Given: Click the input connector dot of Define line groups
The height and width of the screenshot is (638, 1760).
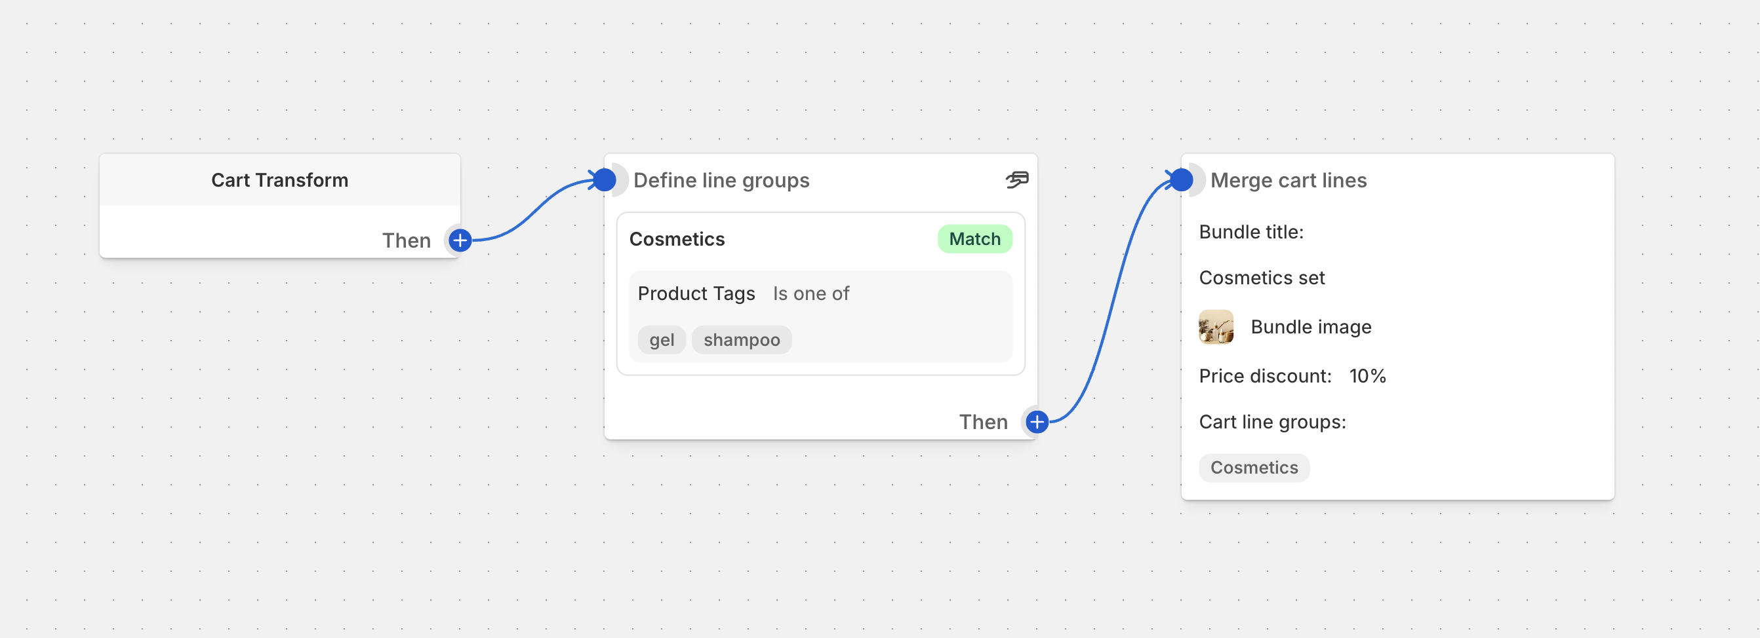Looking at the screenshot, I should pyautogui.click(x=605, y=180).
